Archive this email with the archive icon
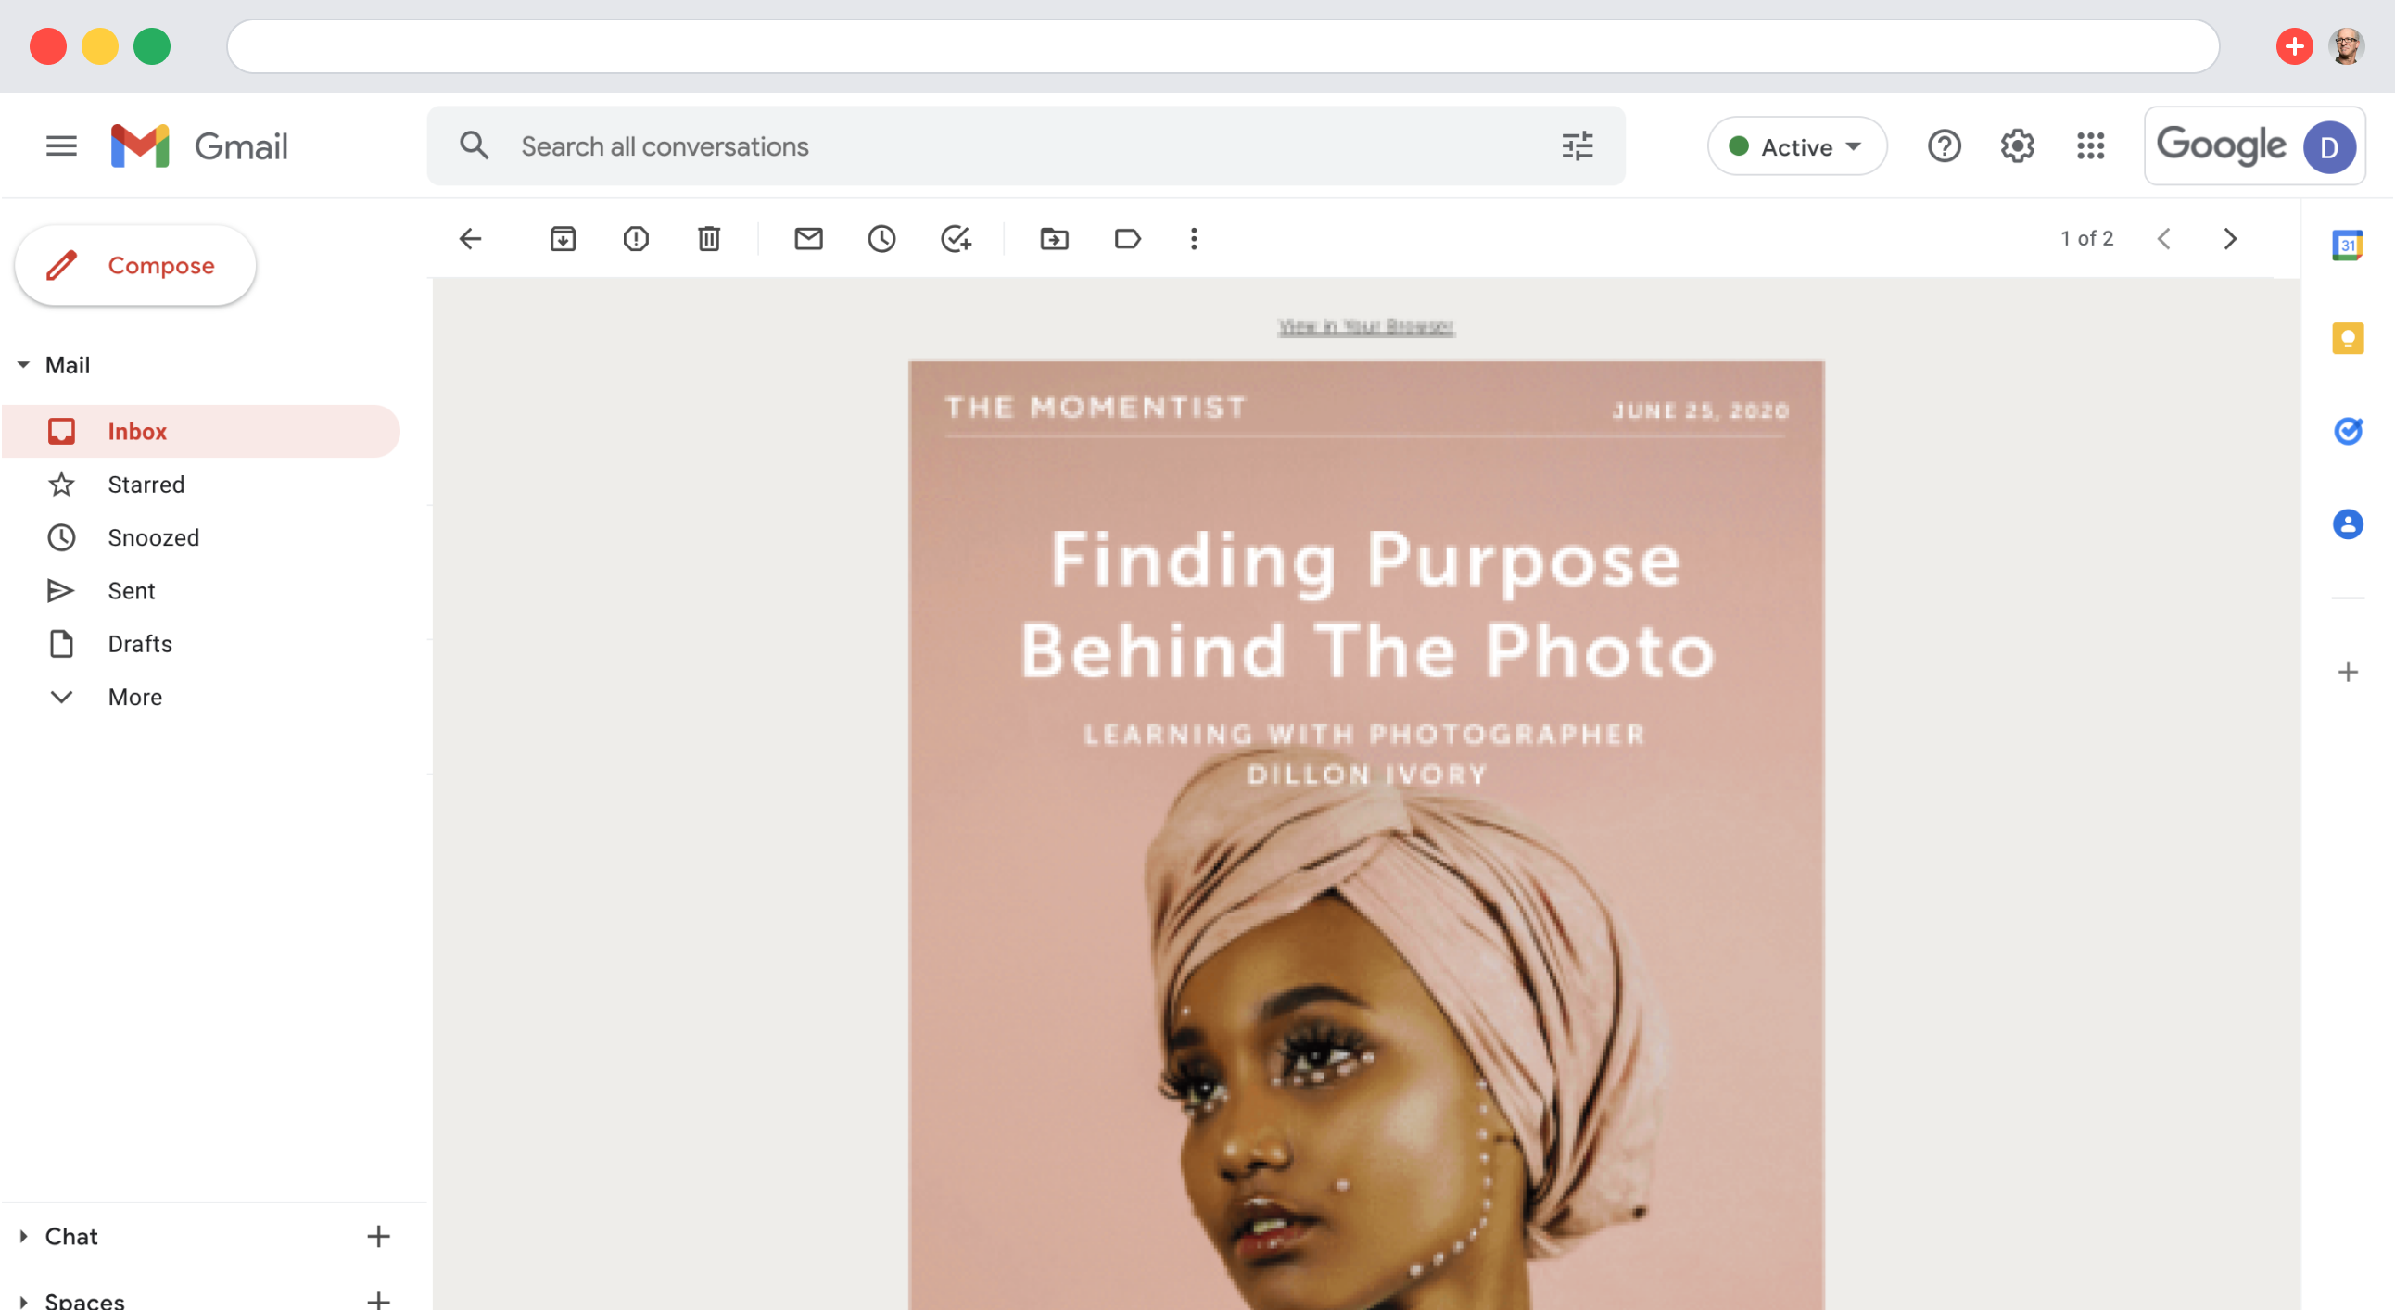The image size is (2395, 1310). click(x=563, y=239)
